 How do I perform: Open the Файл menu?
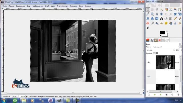pyautogui.click(x=5, y=6)
